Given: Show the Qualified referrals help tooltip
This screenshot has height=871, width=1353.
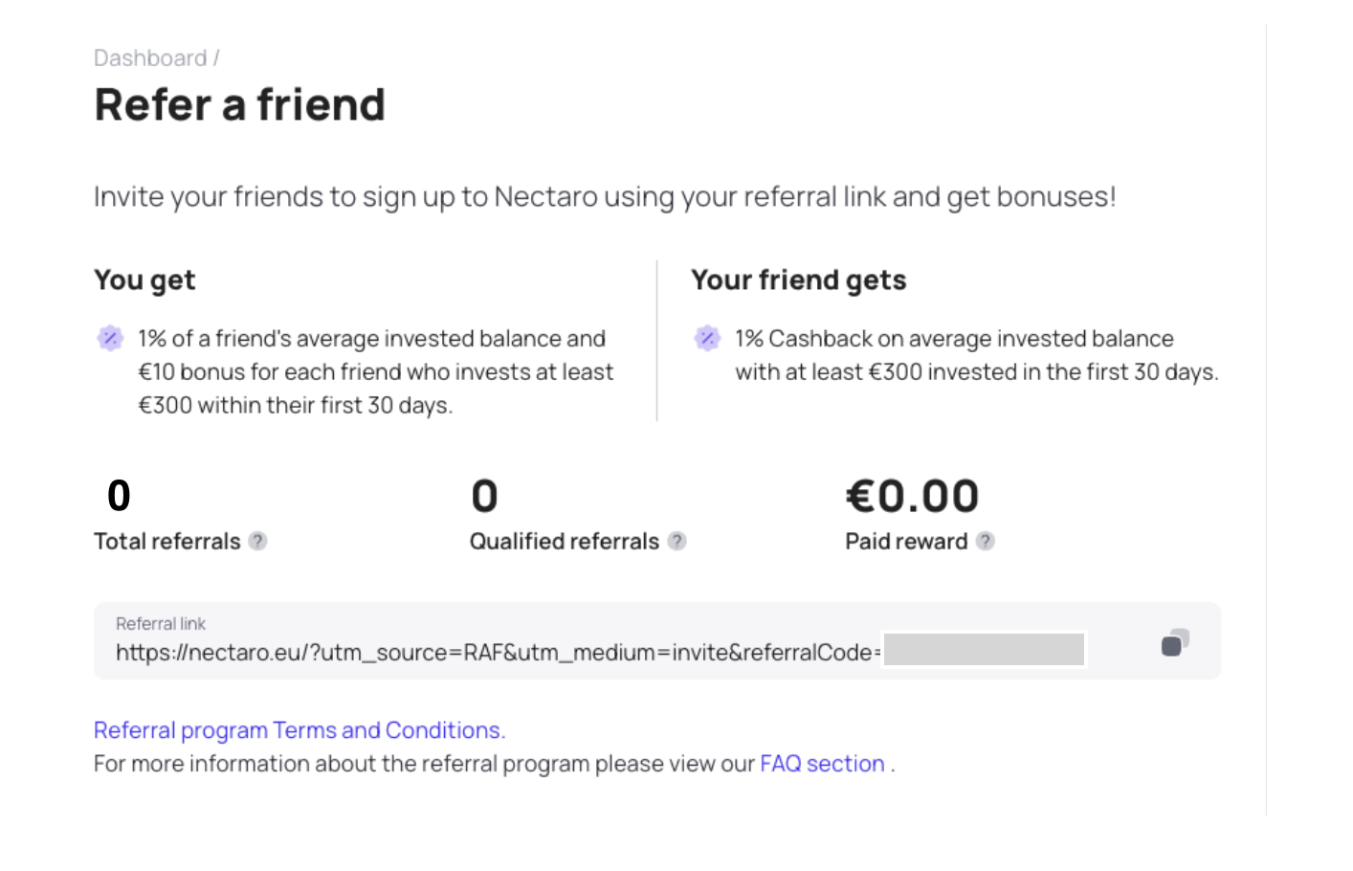Looking at the screenshot, I should pos(676,541).
